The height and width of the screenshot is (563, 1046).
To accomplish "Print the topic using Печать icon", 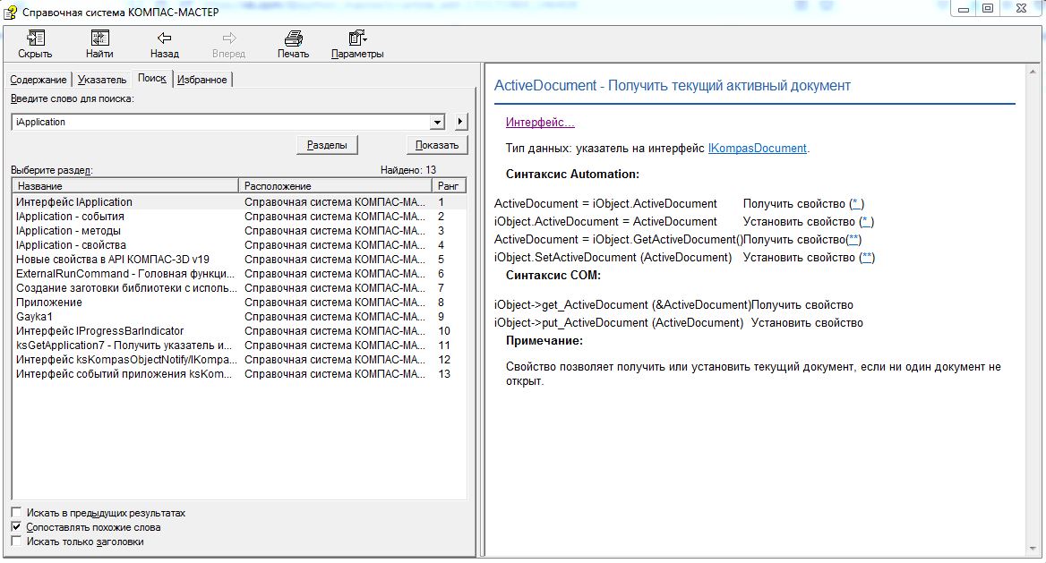I will point(294,38).
